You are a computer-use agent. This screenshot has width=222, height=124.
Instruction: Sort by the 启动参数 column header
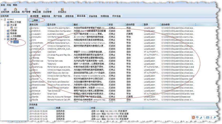[x=178, y=25]
